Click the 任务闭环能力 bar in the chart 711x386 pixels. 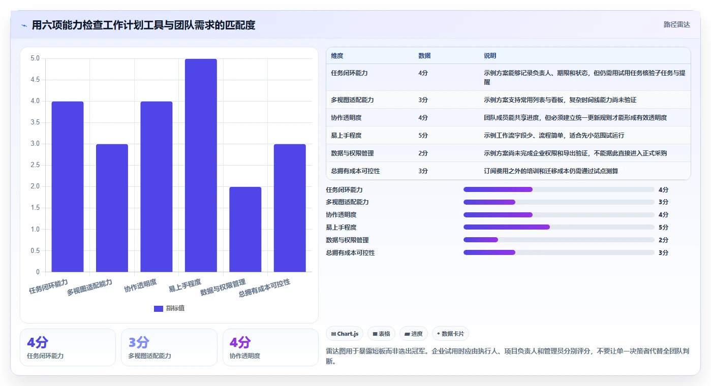coord(68,186)
